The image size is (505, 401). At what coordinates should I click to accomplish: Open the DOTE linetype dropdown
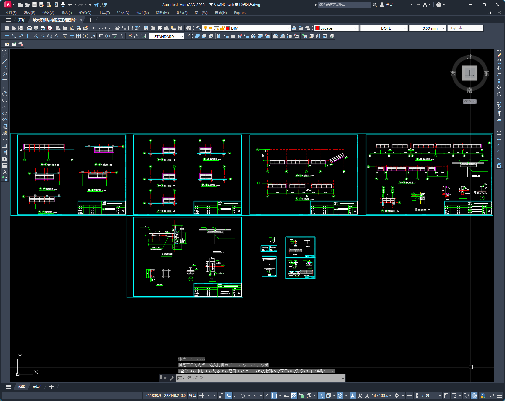pos(405,28)
